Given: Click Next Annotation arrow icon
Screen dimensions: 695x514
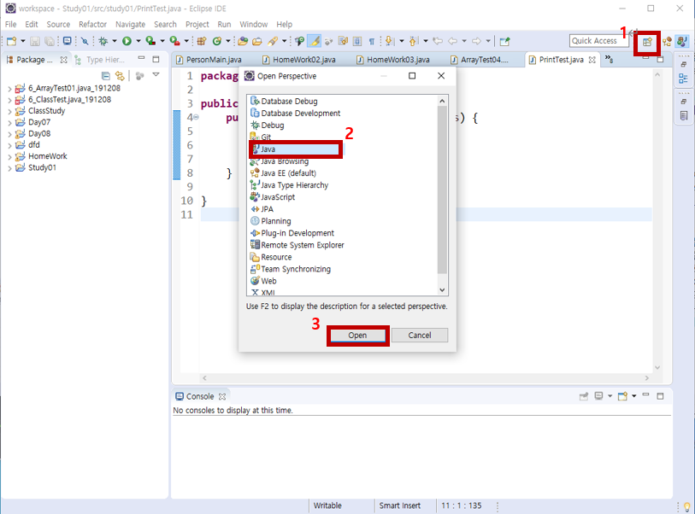Looking at the screenshot, I should pyautogui.click(x=390, y=41).
